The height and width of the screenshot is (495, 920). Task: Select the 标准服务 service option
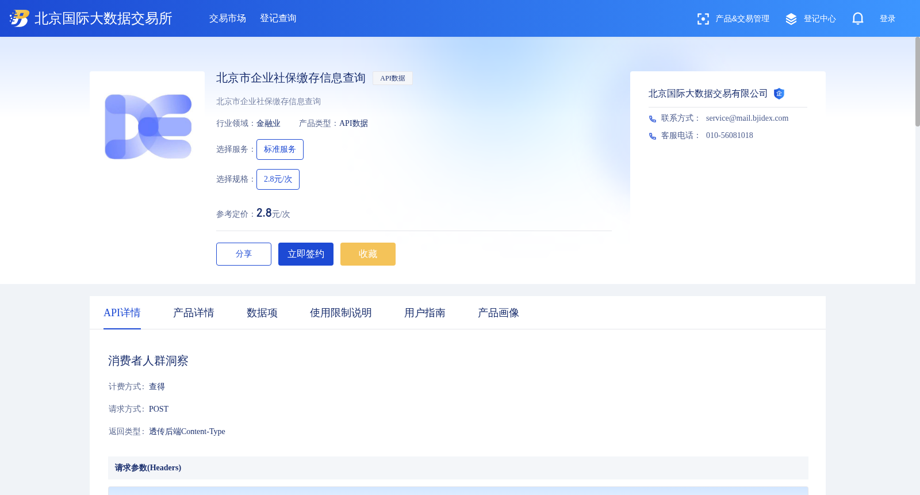pyautogui.click(x=280, y=149)
